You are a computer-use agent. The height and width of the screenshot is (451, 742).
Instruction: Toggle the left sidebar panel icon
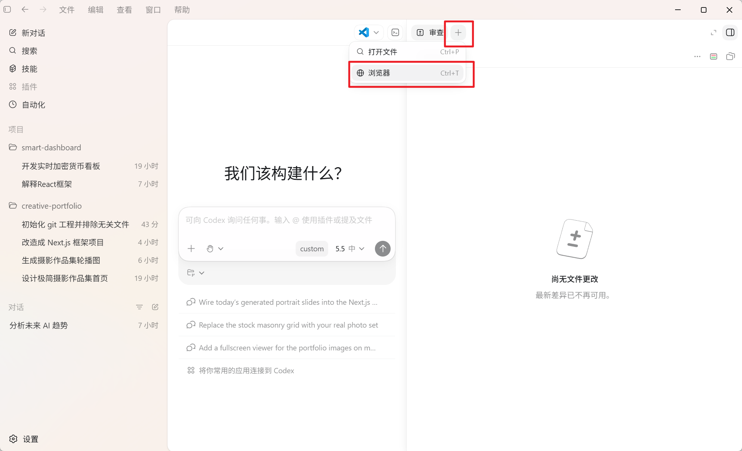[7, 10]
